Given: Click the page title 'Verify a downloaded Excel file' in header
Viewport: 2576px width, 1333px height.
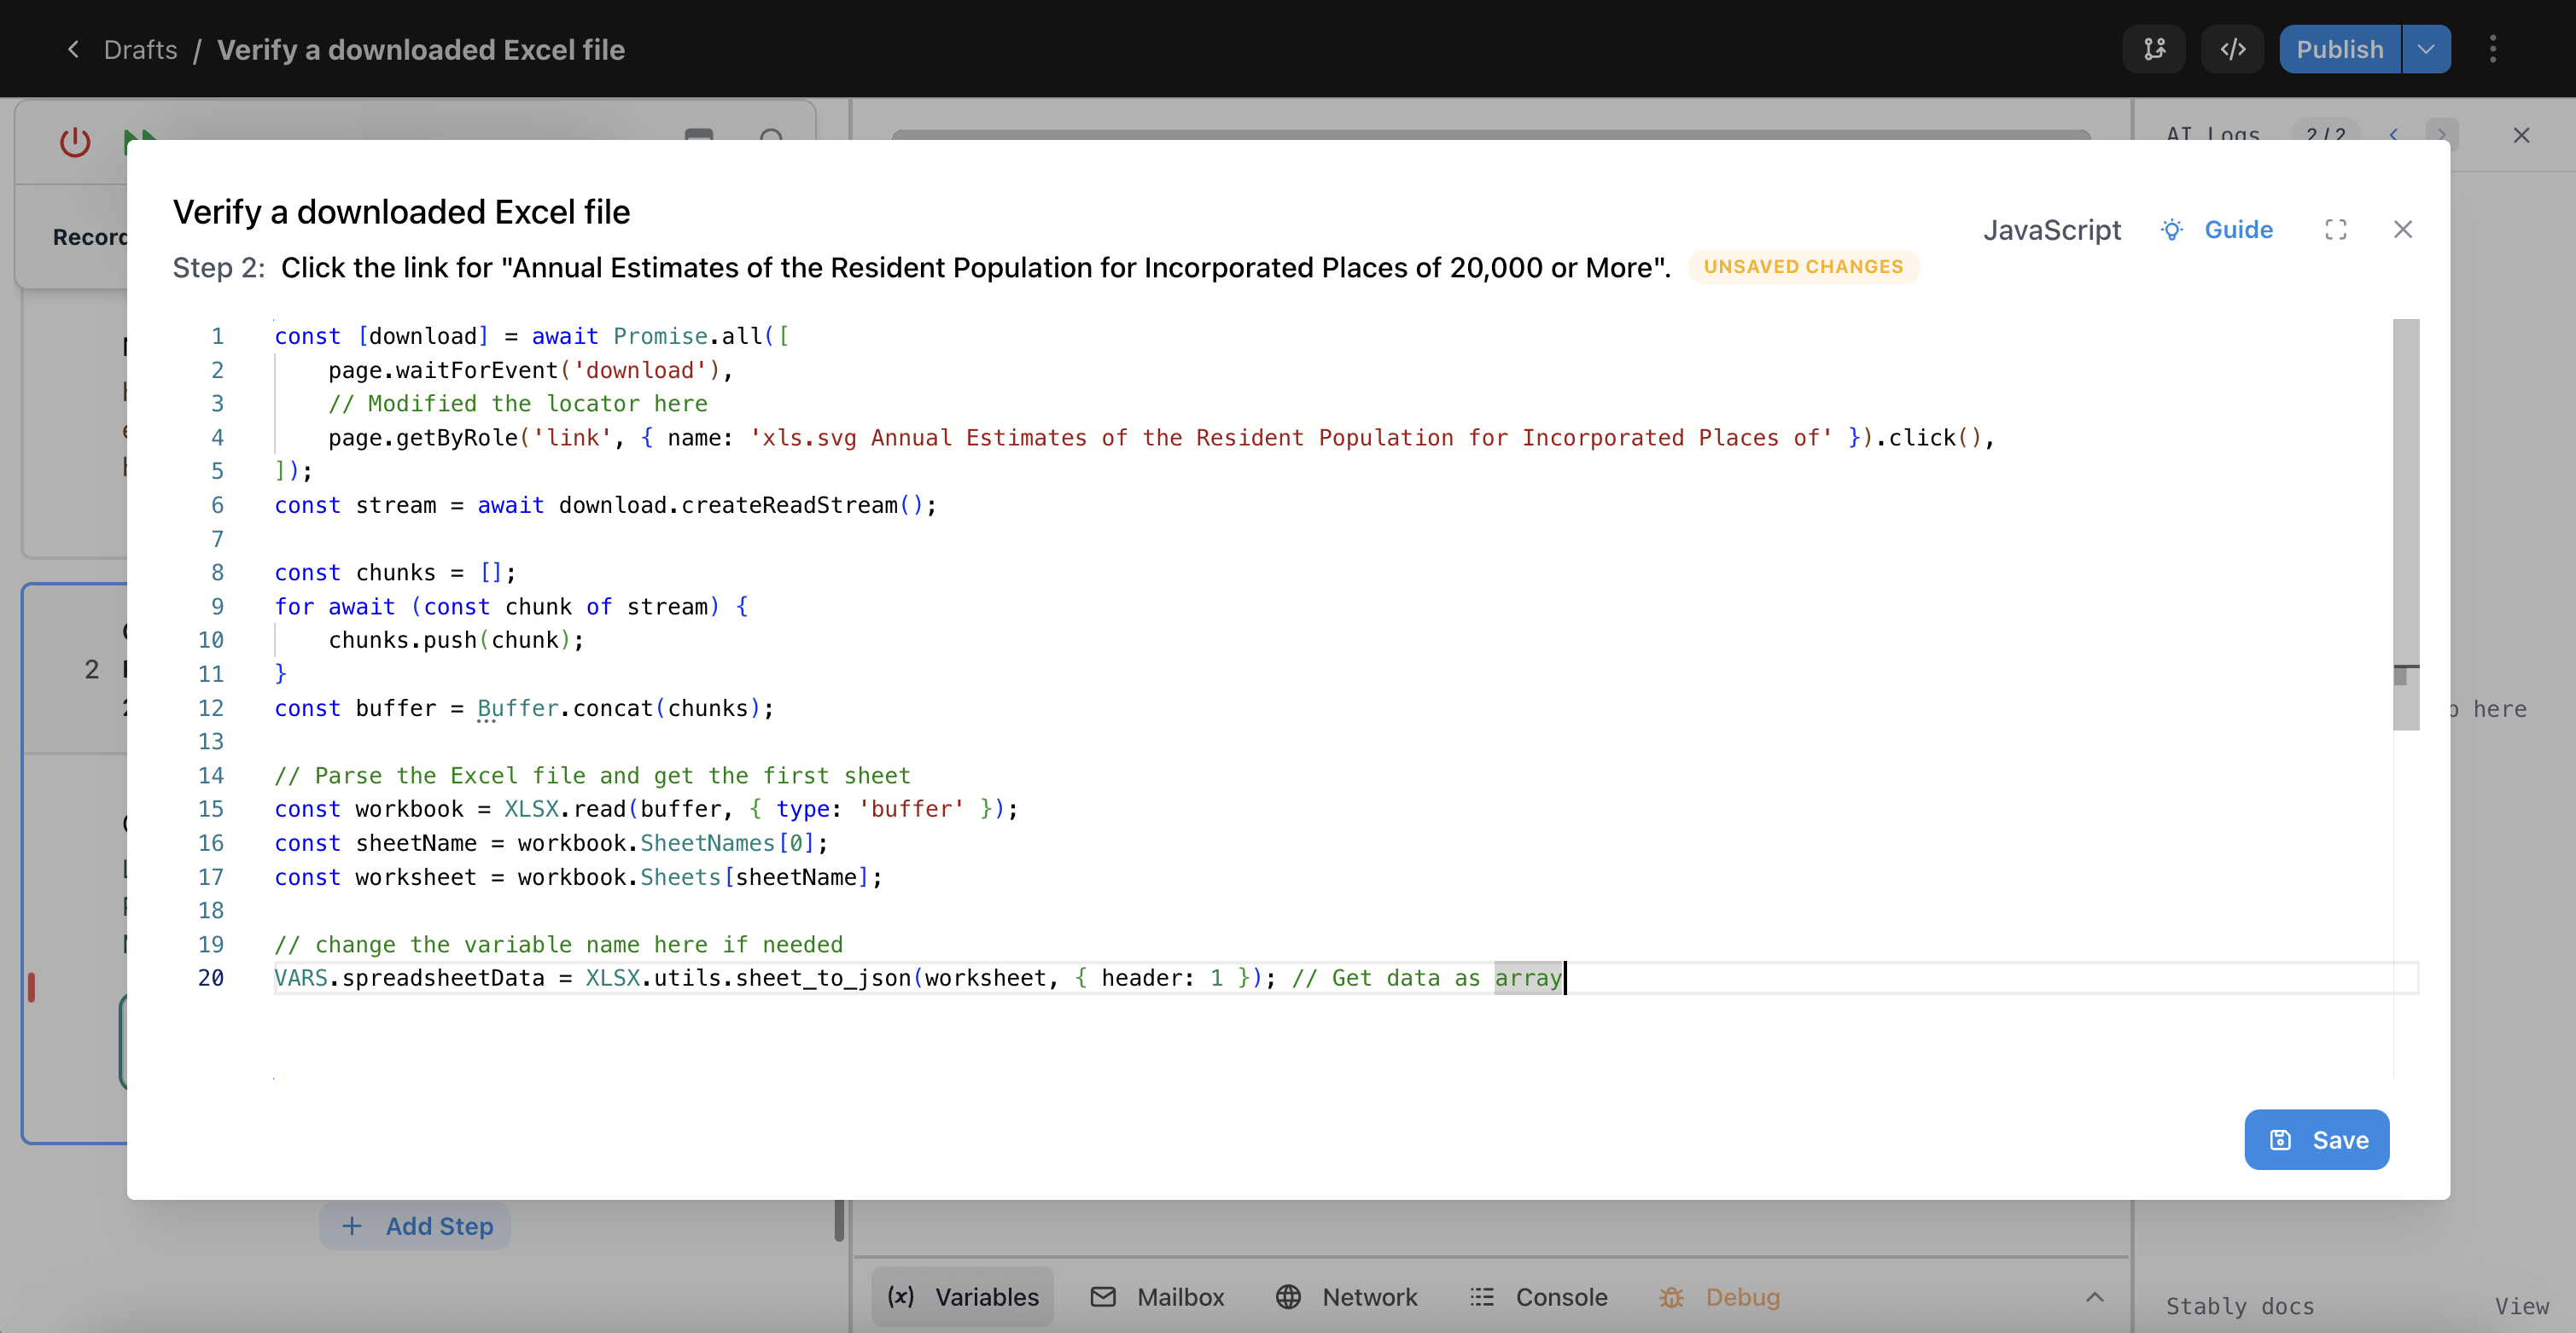Looking at the screenshot, I should (x=421, y=49).
